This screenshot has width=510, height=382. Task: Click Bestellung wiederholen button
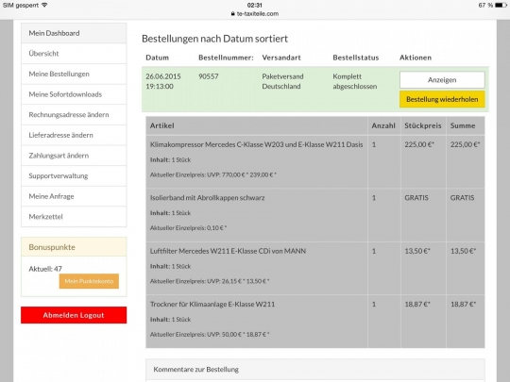442,99
